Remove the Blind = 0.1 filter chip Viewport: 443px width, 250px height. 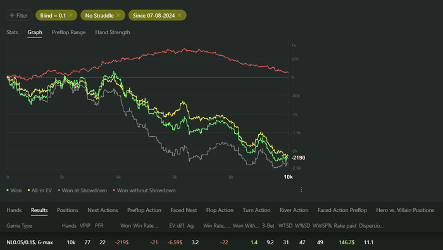71,15
